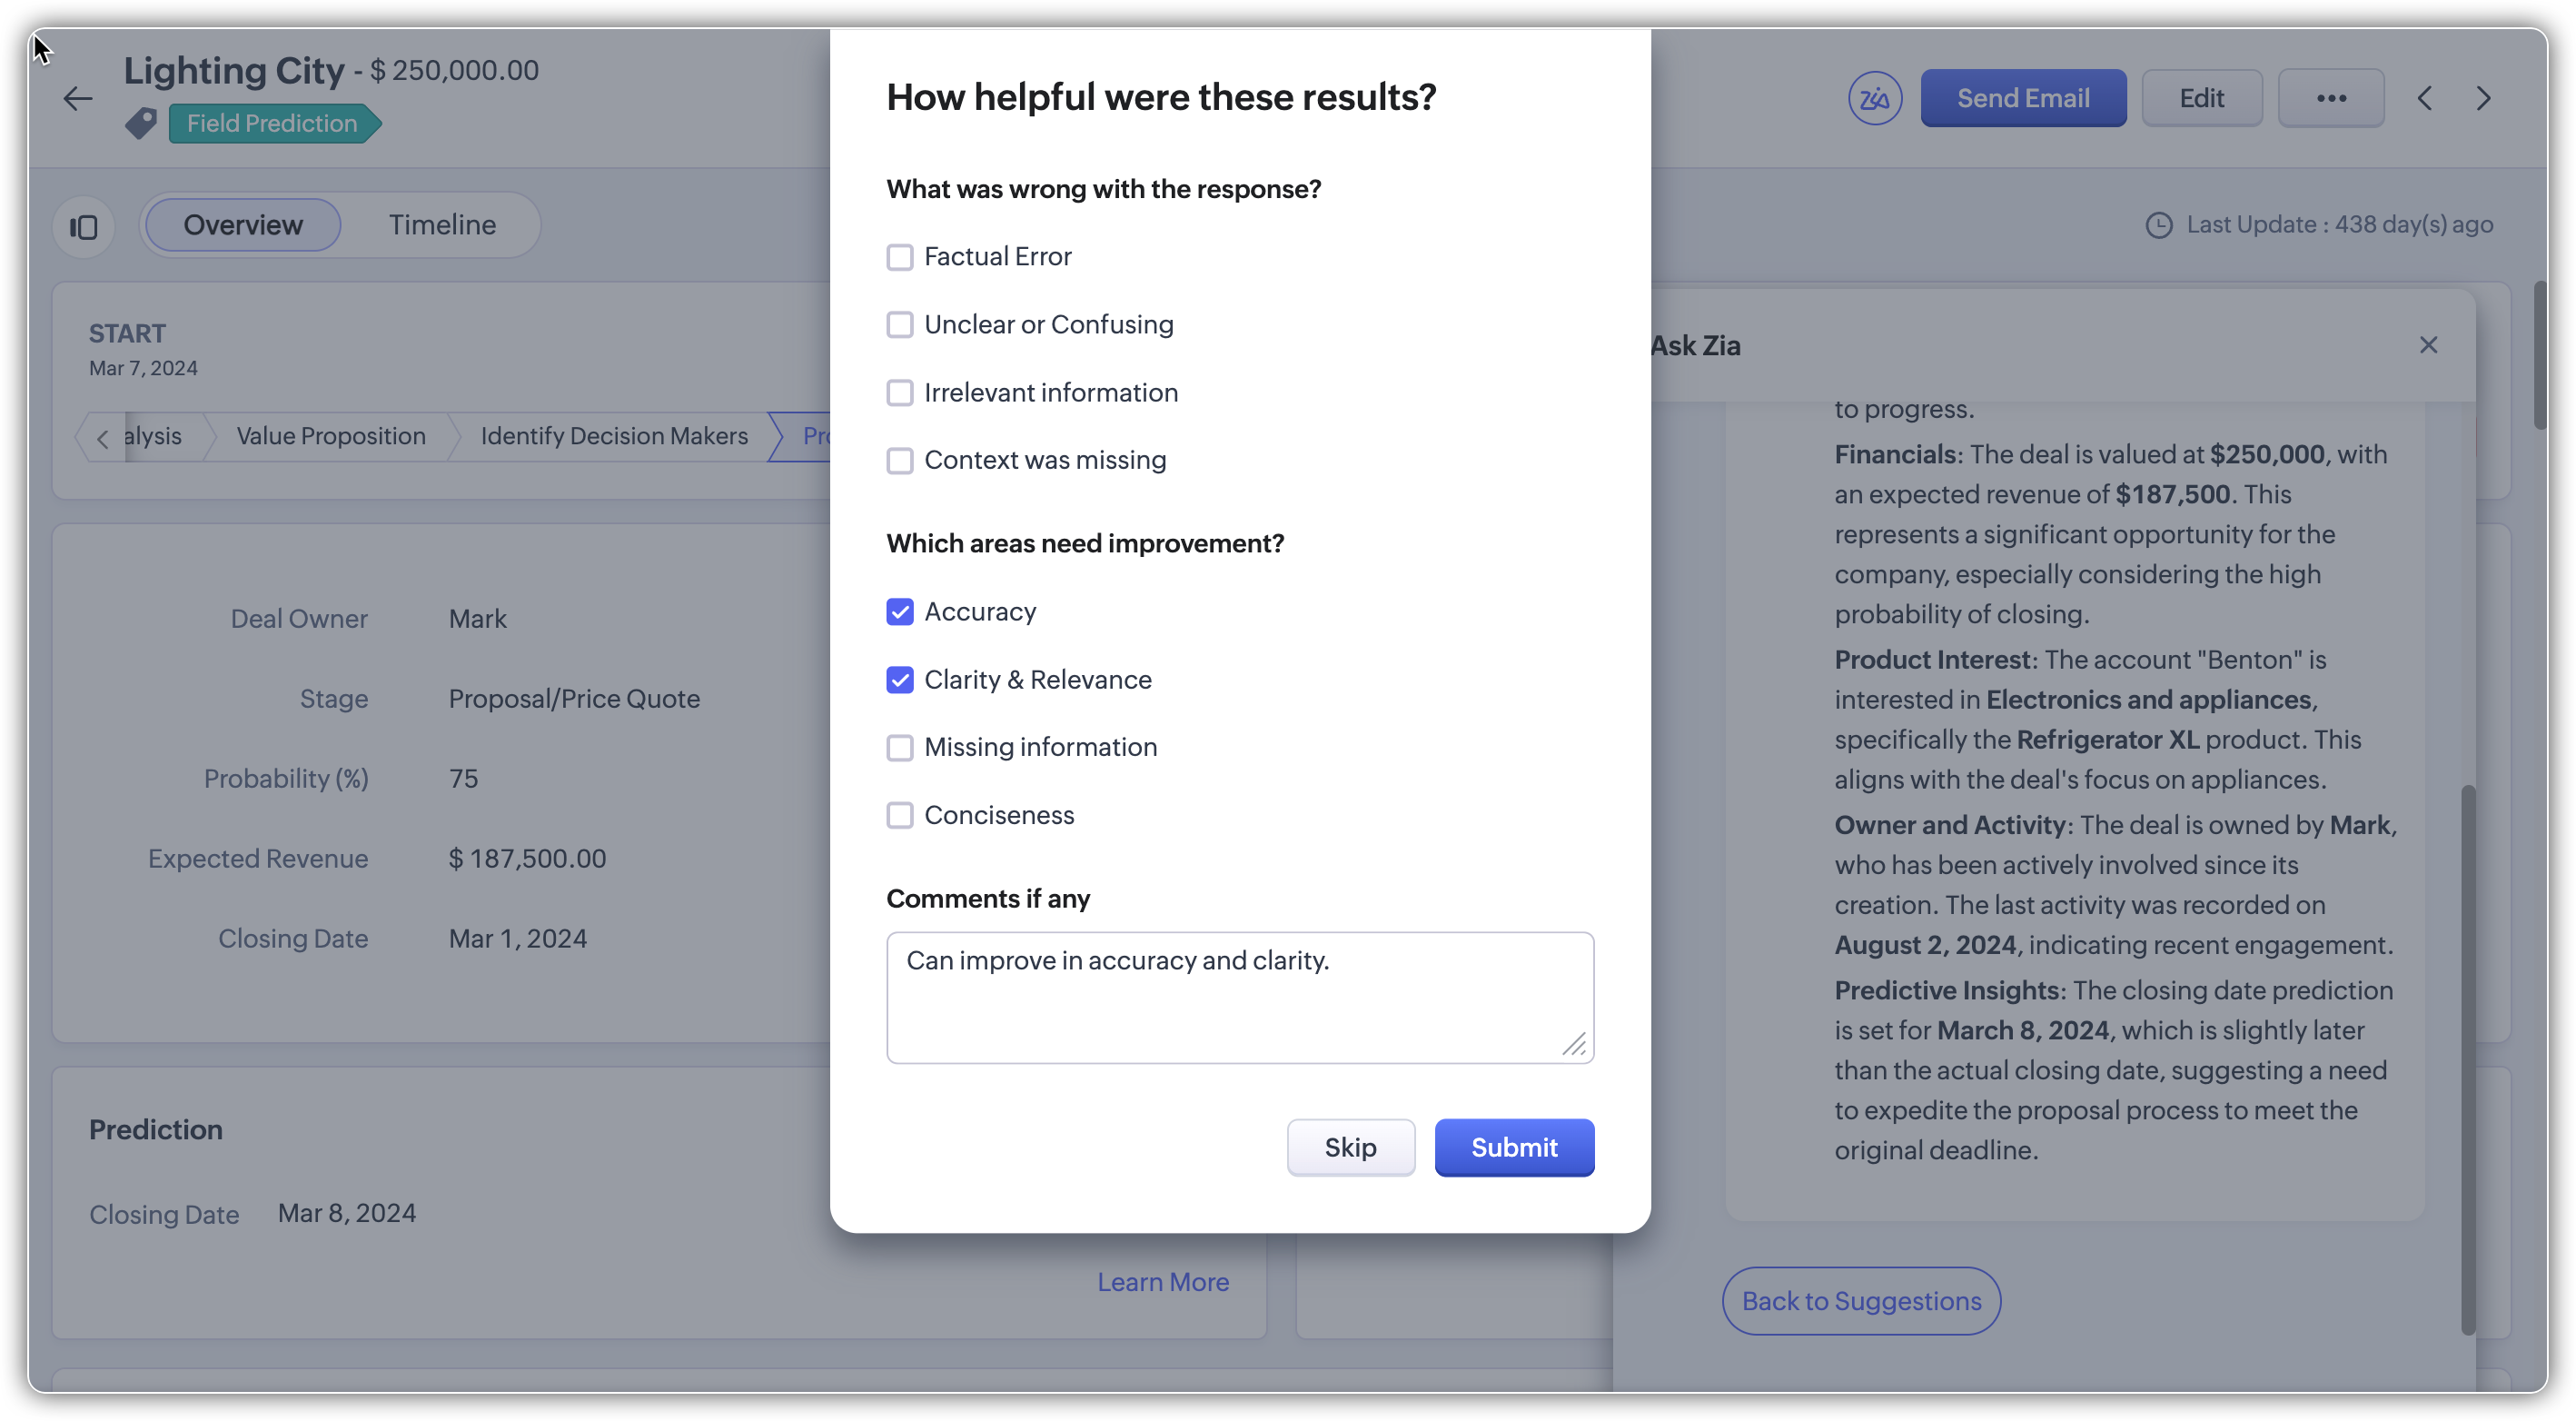Go to previous record arrow

[x=2425, y=99]
